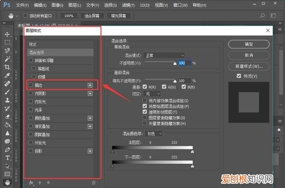This screenshot has width=285, height=188.
Task: Add another color overlay with plus icon
Action: coord(90,118)
